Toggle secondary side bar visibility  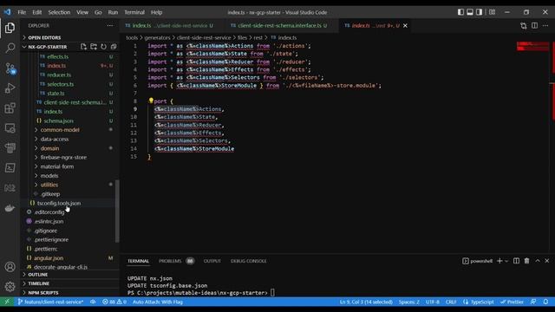point(479,12)
